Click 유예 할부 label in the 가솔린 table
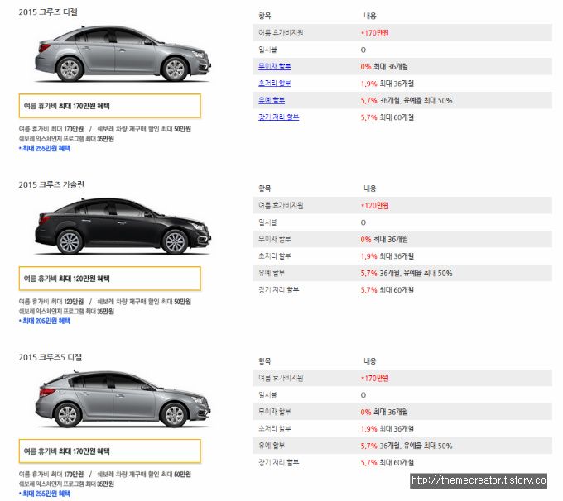The height and width of the screenshot is (501, 563). 272,273
